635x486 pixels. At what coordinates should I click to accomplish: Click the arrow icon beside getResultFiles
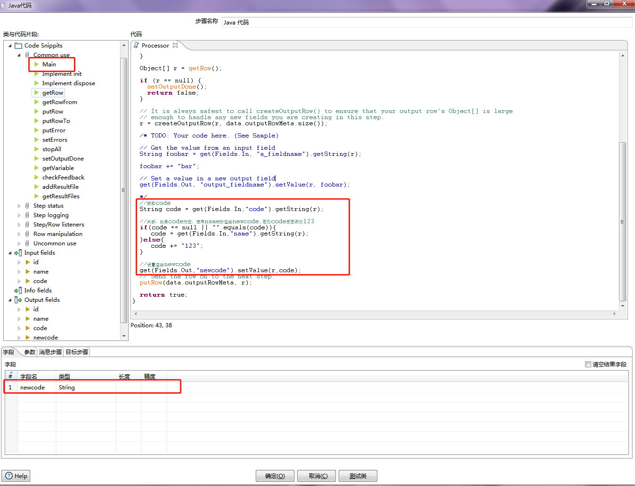37,196
